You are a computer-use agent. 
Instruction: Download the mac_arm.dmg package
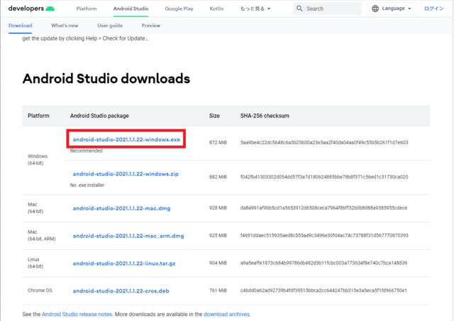pos(128,235)
